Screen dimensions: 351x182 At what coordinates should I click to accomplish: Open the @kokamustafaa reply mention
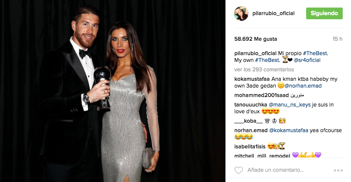pos(288,130)
